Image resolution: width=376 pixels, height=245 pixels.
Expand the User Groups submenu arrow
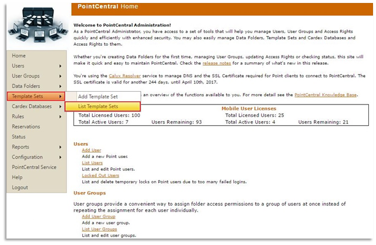pos(60,76)
